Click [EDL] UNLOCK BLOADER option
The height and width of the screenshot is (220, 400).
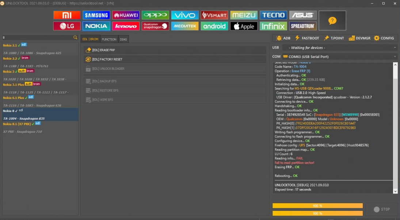pos(175,69)
